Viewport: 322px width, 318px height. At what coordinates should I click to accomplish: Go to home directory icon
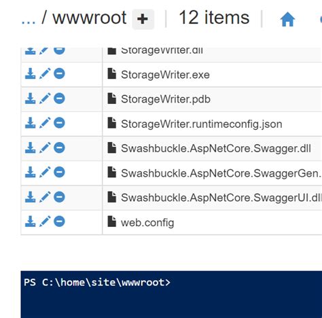pos(287,19)
